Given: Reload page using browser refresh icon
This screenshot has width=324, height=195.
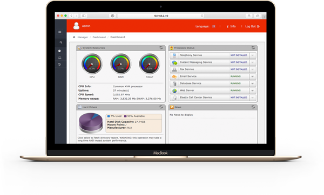Looking at the screenshot, I should tap(202, 16).
